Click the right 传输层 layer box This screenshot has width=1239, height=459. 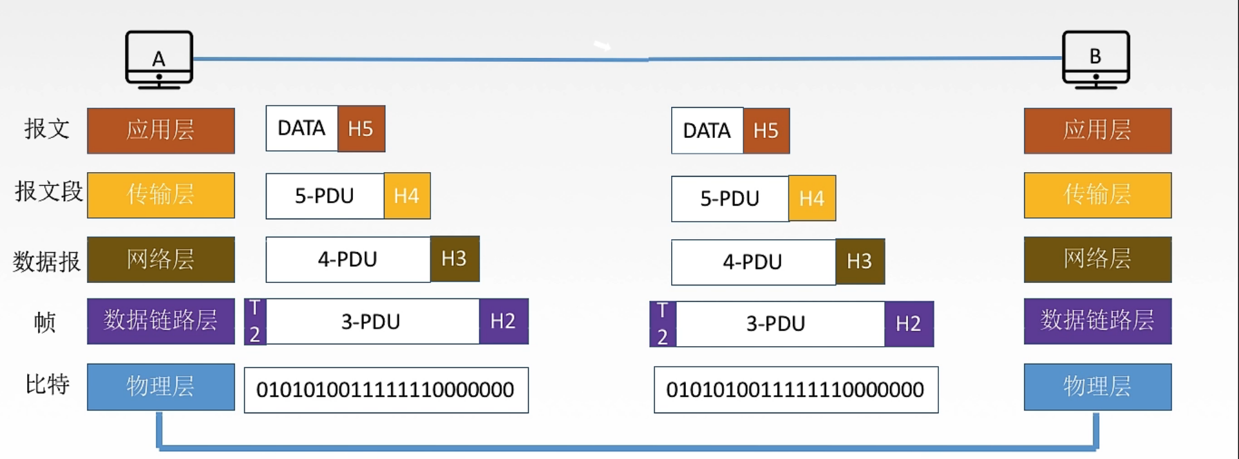pyautogui.click(x=1097, y=195)
